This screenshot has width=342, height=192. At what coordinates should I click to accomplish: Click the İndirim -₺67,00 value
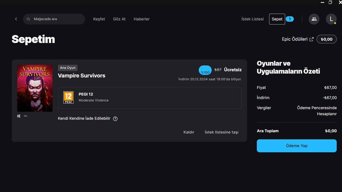(x=329, y=98)
